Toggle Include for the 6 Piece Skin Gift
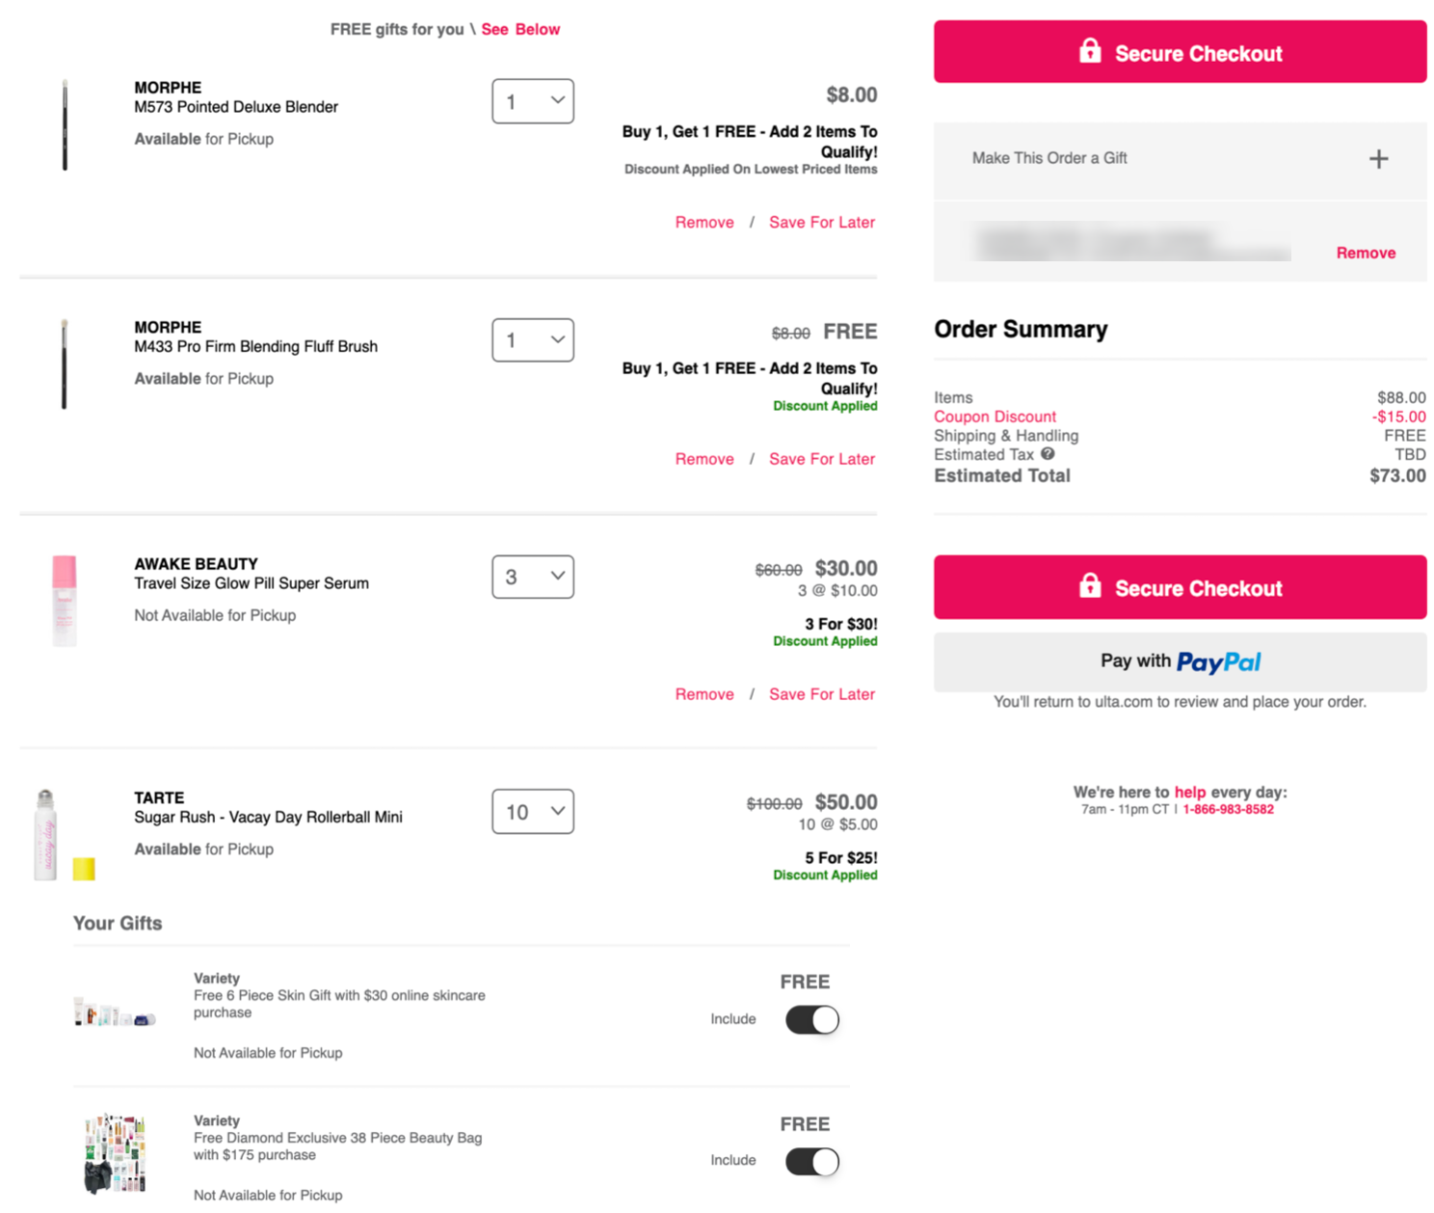The image size is (1434, 1213). [x=811, y=1019]
